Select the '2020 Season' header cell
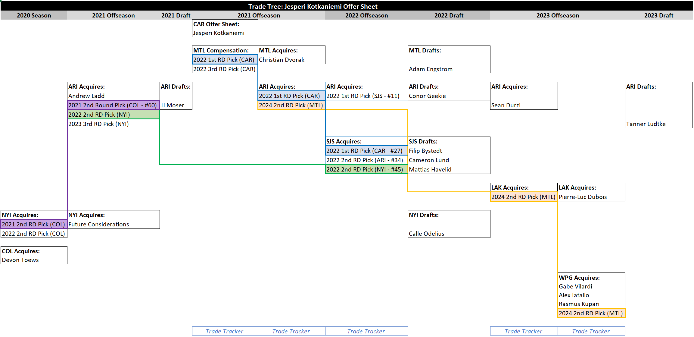This screenshot has height=337, width=694. 34,15
